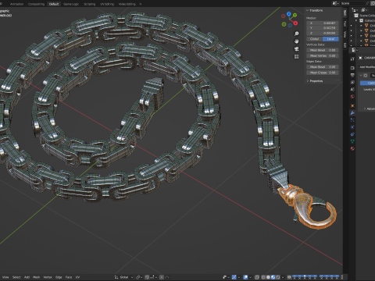Click the Global transform button

click(315, 39)
